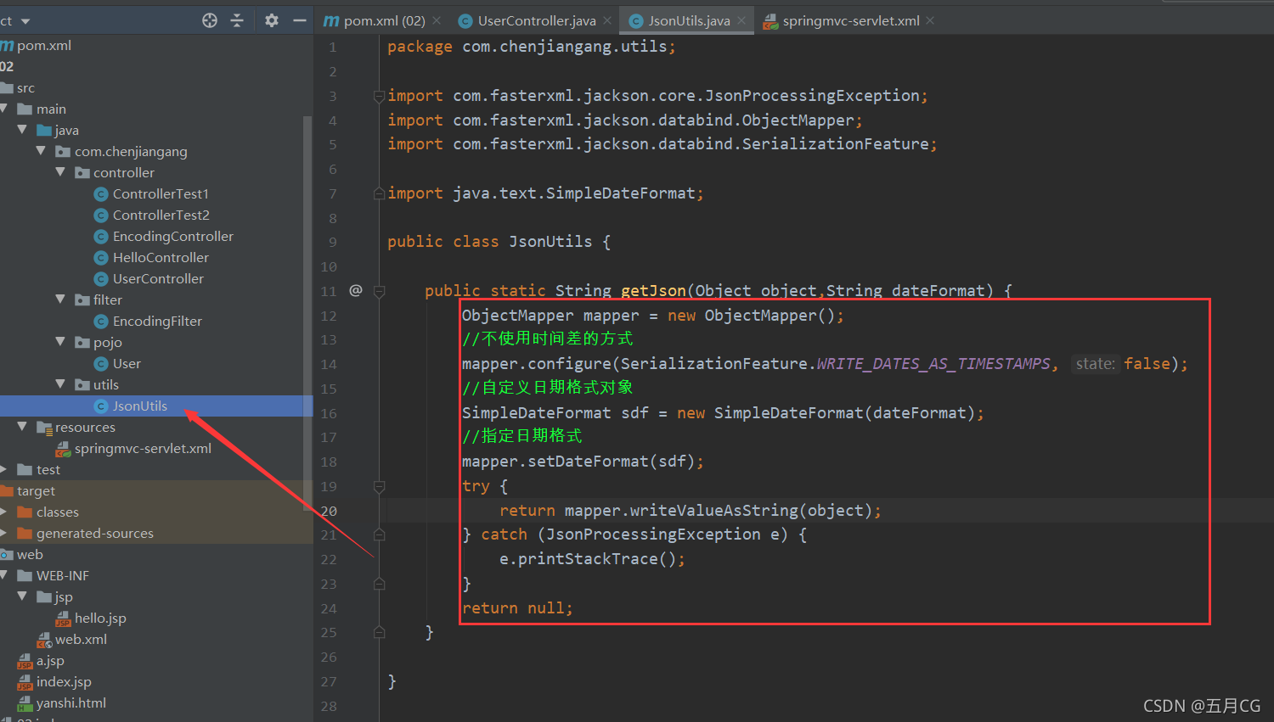Close the pom.xml (02) tab

pyautogui.click(x=437, y=20)
